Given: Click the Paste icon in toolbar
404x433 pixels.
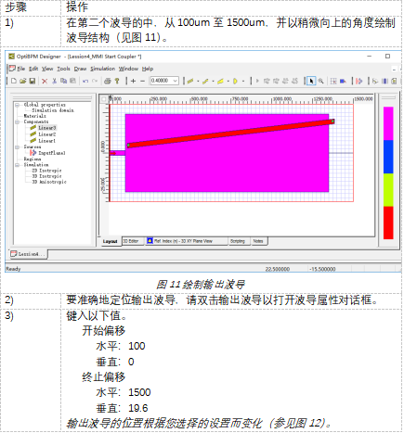Looking at the screenshot, I should [x=72, y=81].
